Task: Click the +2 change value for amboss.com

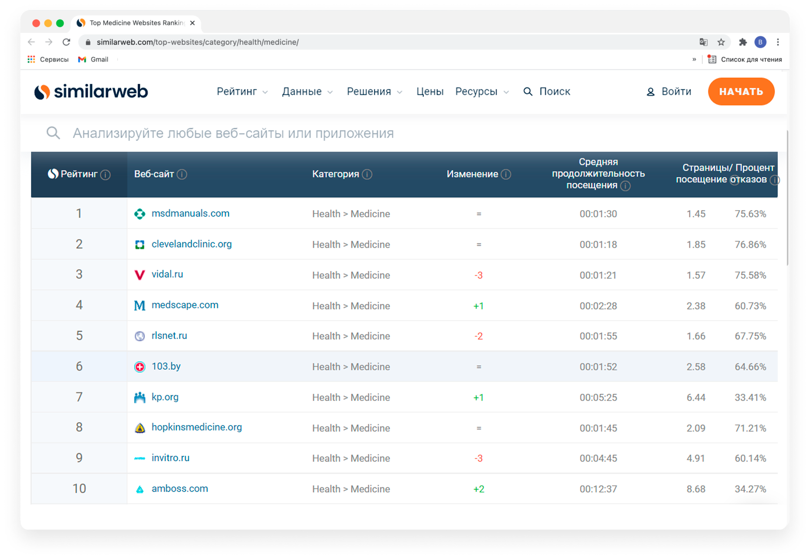Action: 479,489
